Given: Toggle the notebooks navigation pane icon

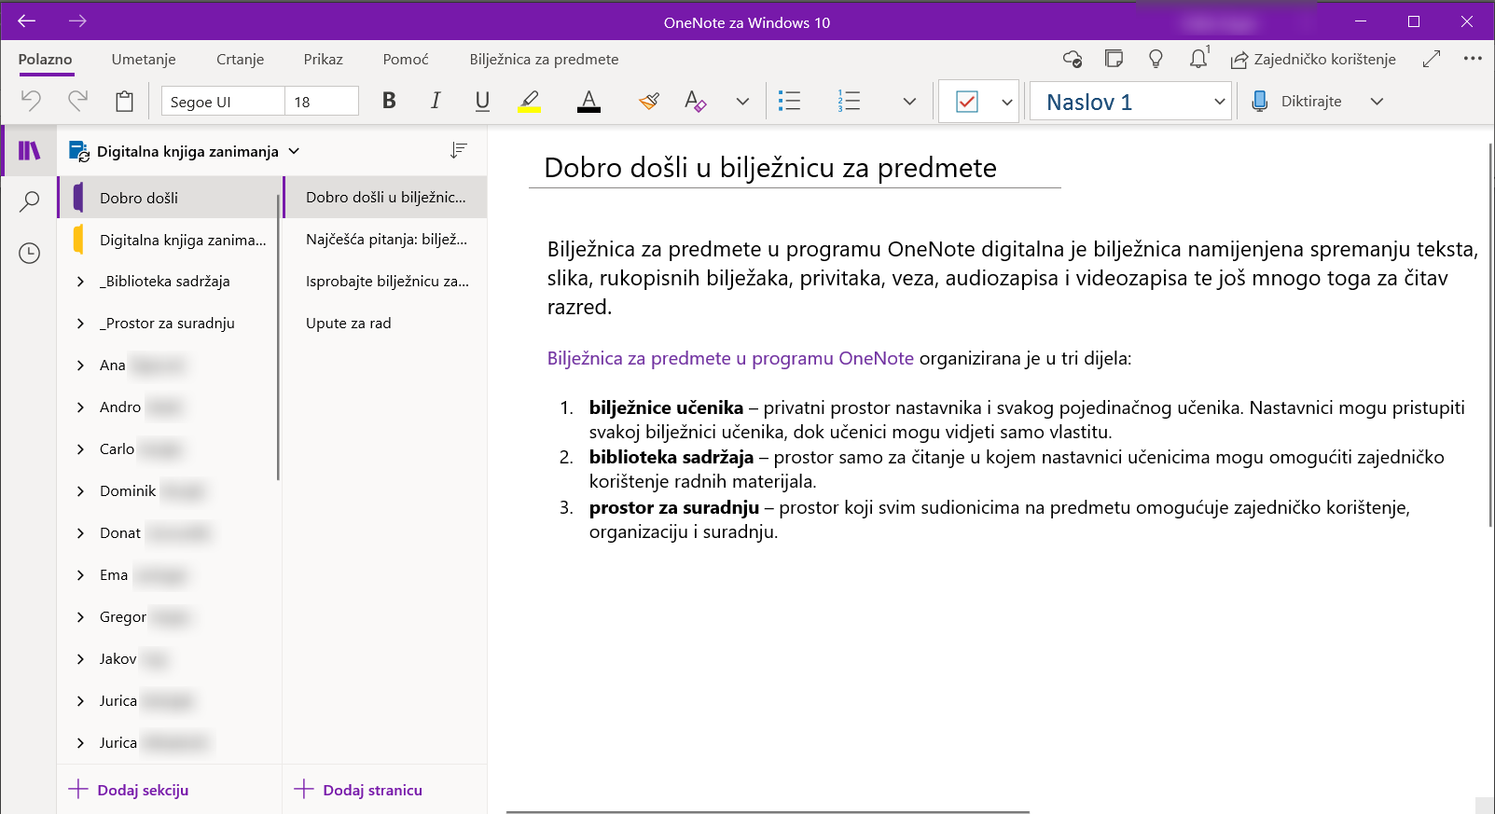Looking at the screenshot, I should [x=30, y=150].
